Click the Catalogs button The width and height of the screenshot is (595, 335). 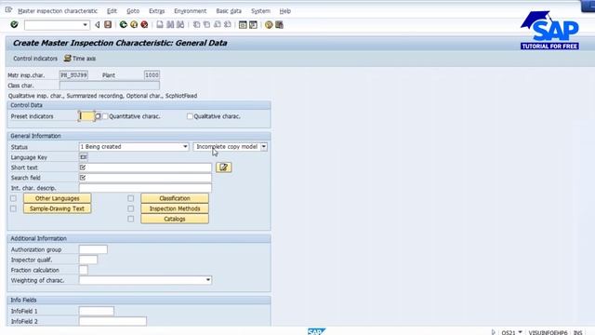175,219
